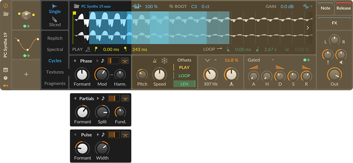
Task: Choose Spectral playback mode
Action: point(55,49)
